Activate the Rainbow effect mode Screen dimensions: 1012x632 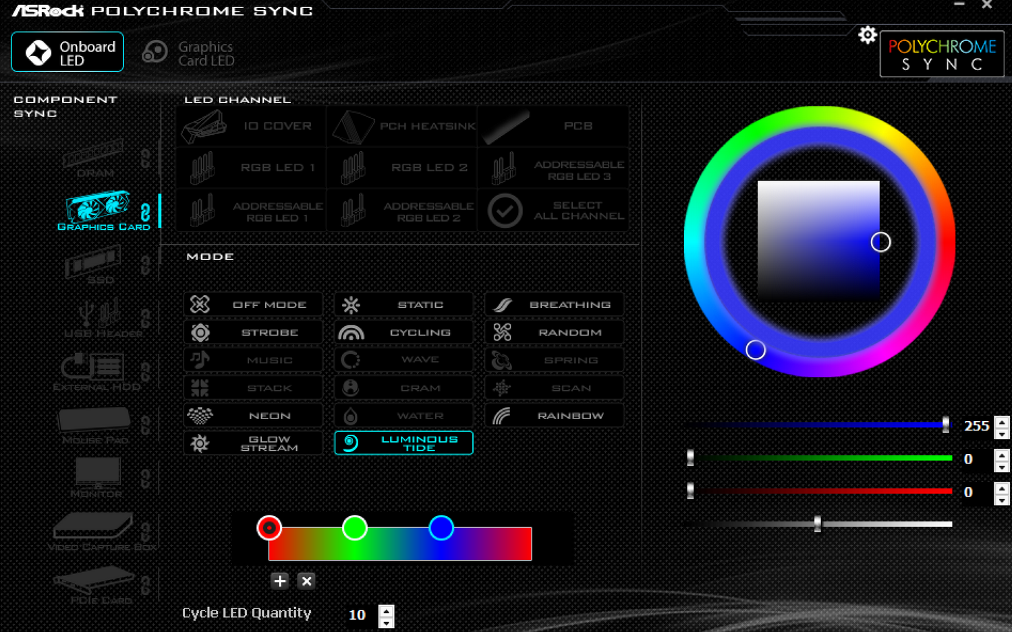(x=553, y=415)
